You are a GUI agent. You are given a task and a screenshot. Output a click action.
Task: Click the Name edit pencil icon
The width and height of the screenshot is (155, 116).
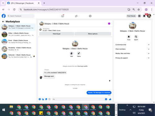[79, 53]
